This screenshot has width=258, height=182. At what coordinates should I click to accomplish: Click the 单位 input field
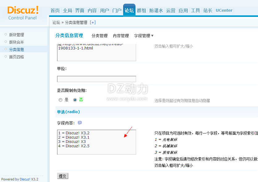(96, 79)
